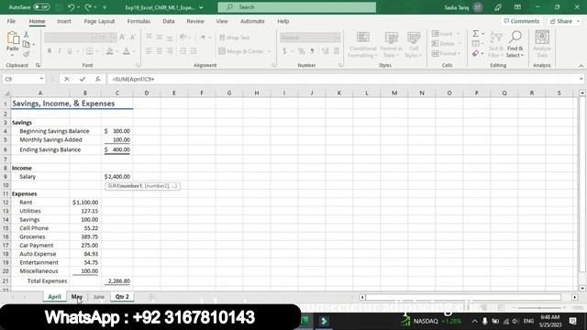This screenshot has width=587, height=330.
Task: Click the Ribbon Display Options button
Action: pos(517,7)
